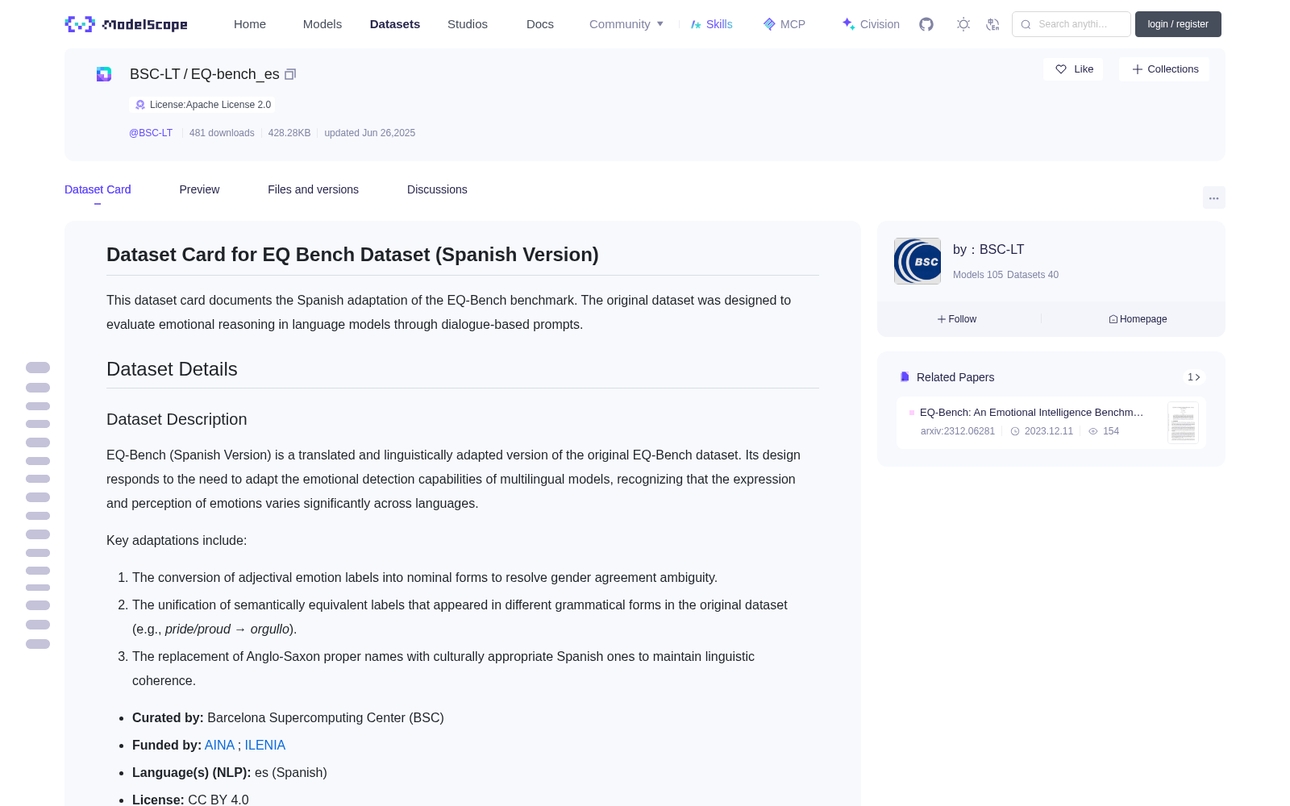Open the three-dots more options menu

click(1214, 197)
